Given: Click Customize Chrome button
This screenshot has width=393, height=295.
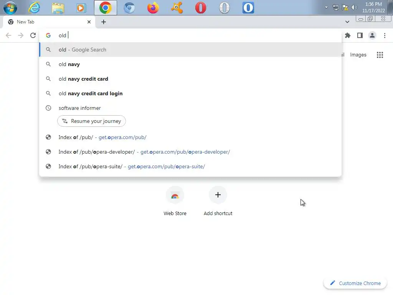Looking at the screenshot, I should 355,283.
